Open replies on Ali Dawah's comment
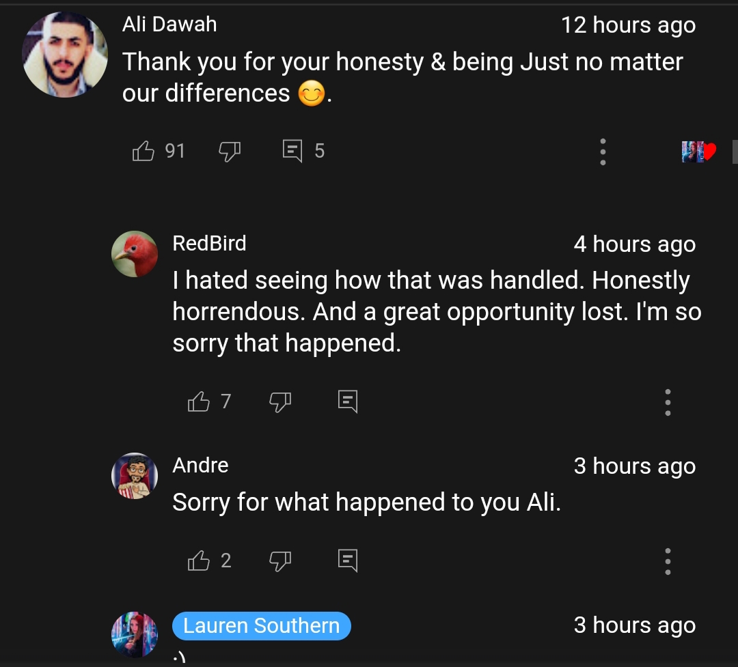 coord(292,151)
